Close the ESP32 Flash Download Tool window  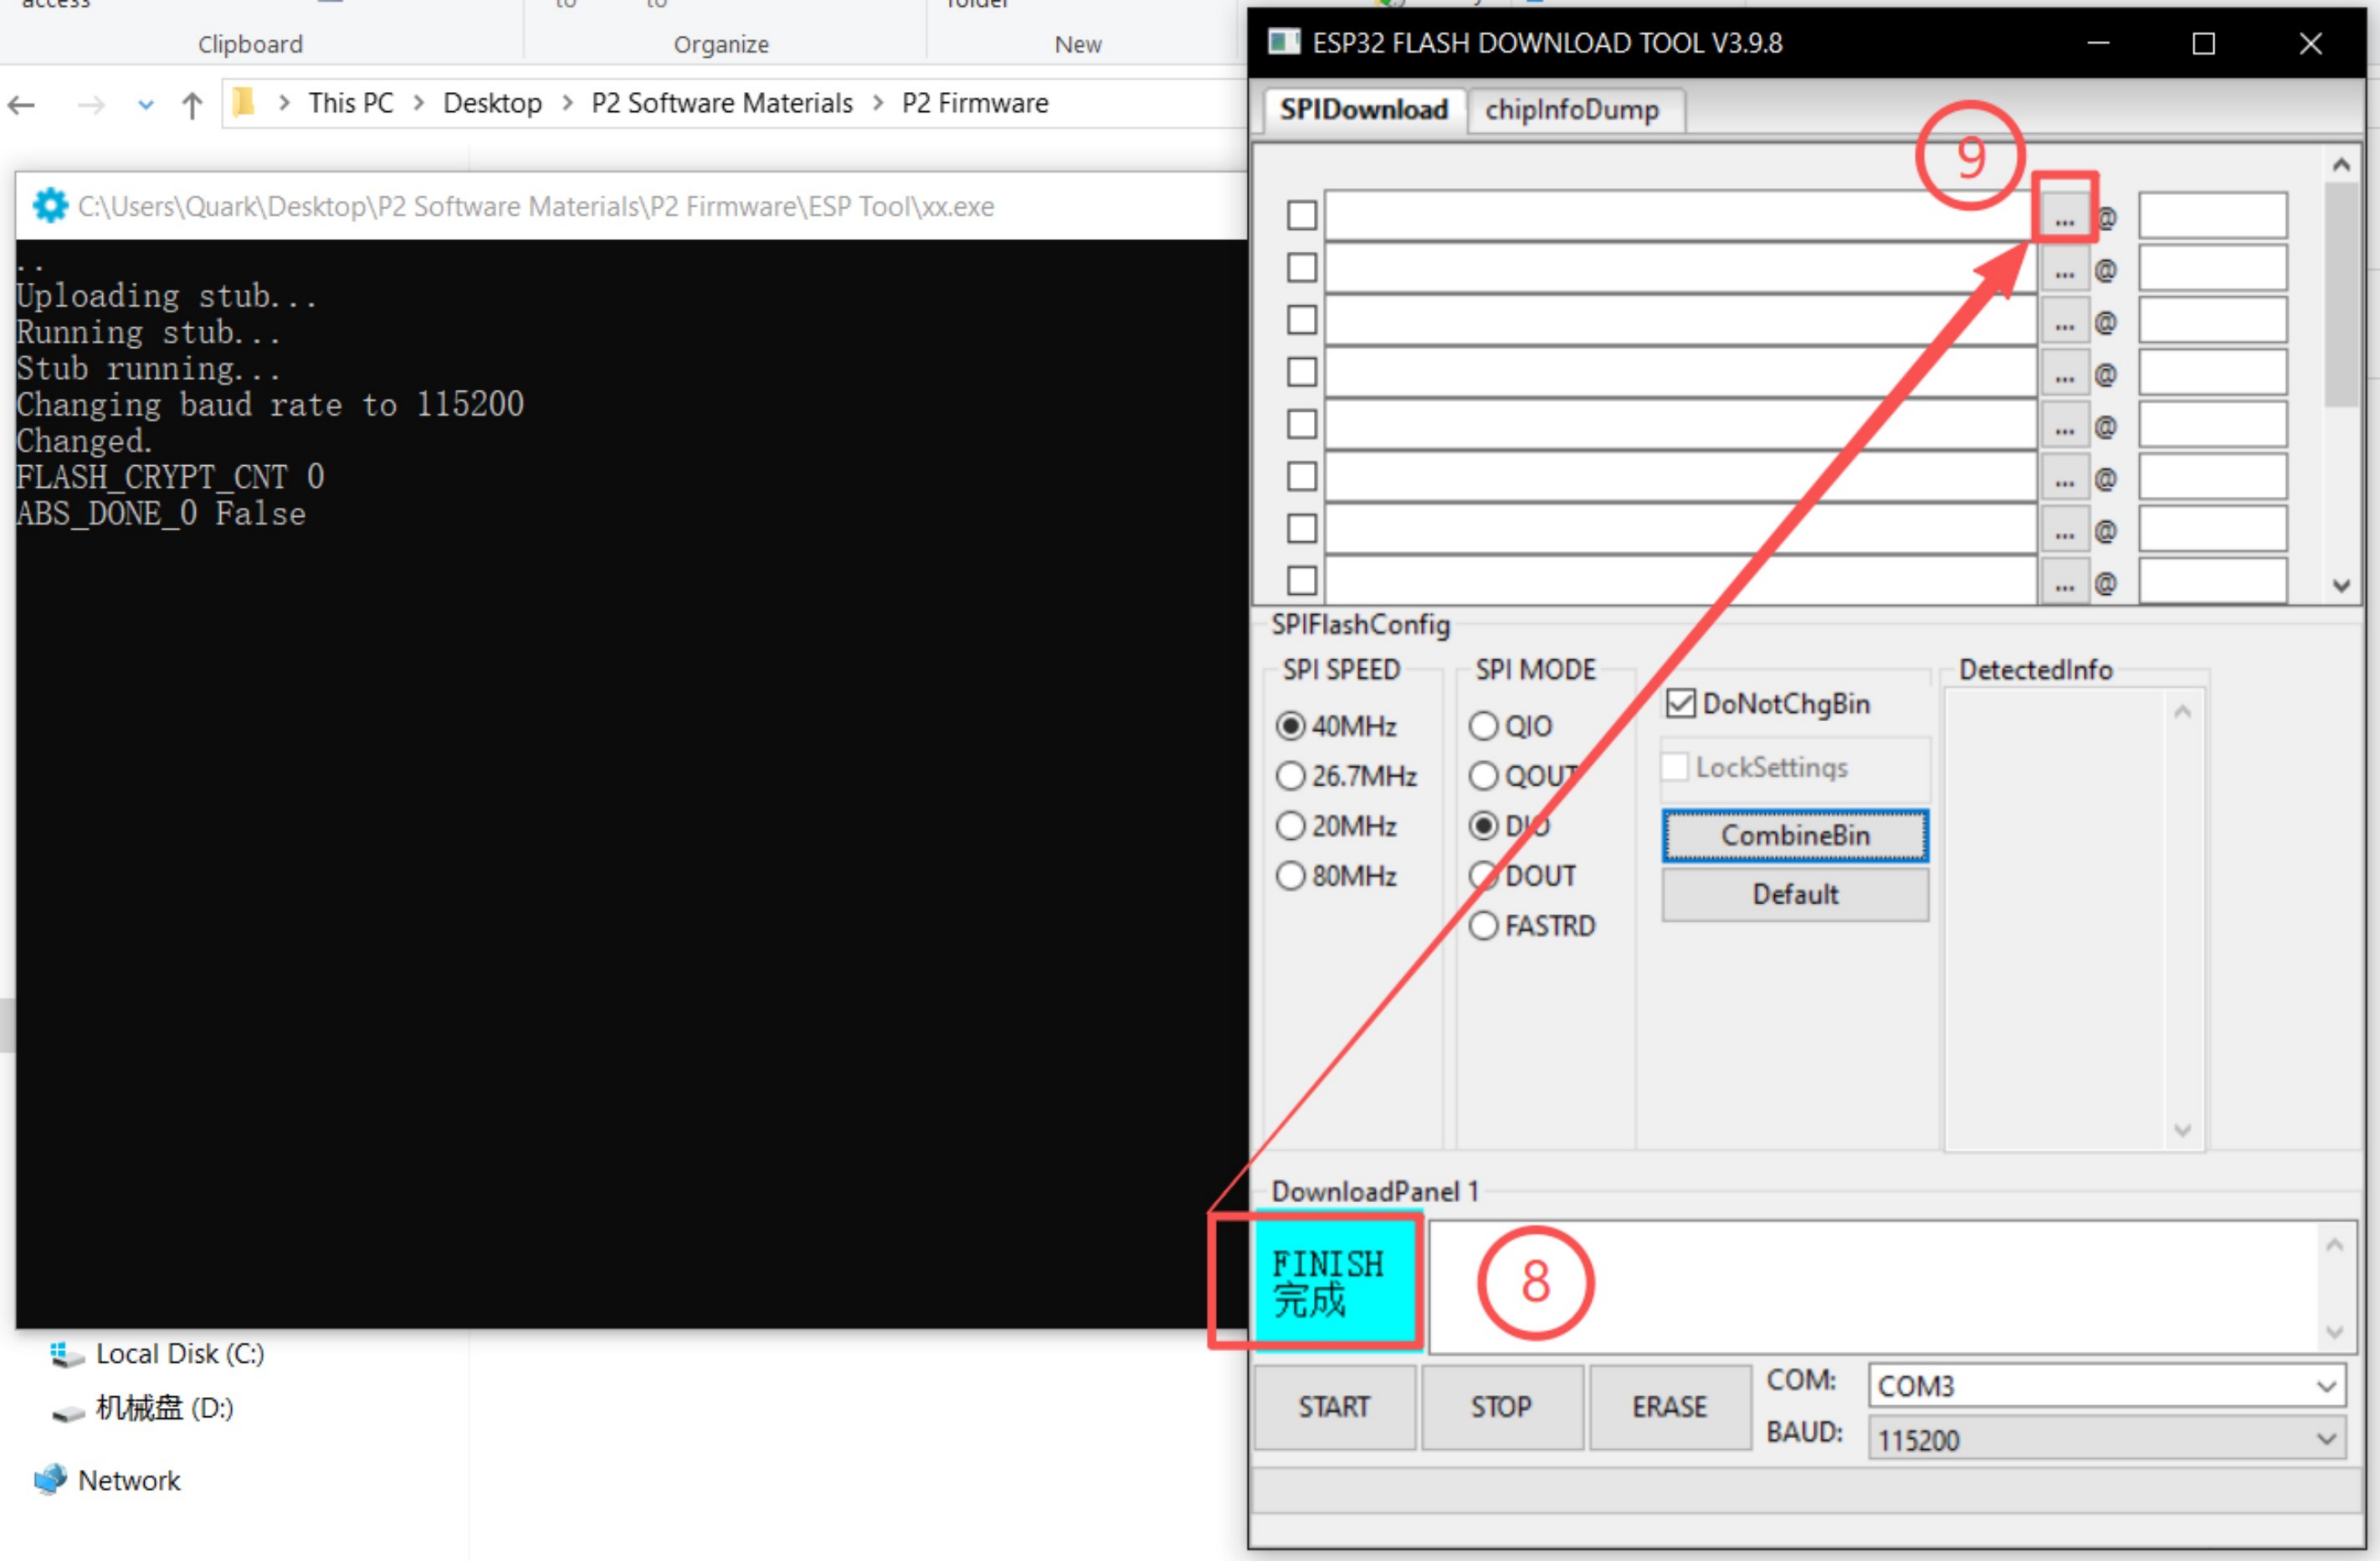(x=2310, y=43)
